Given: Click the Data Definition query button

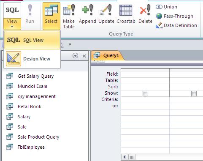Looking at the screenshot, I should click(x=176, y=25).
